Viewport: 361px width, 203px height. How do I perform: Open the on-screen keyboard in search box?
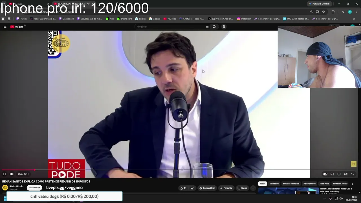coord(207,27)
